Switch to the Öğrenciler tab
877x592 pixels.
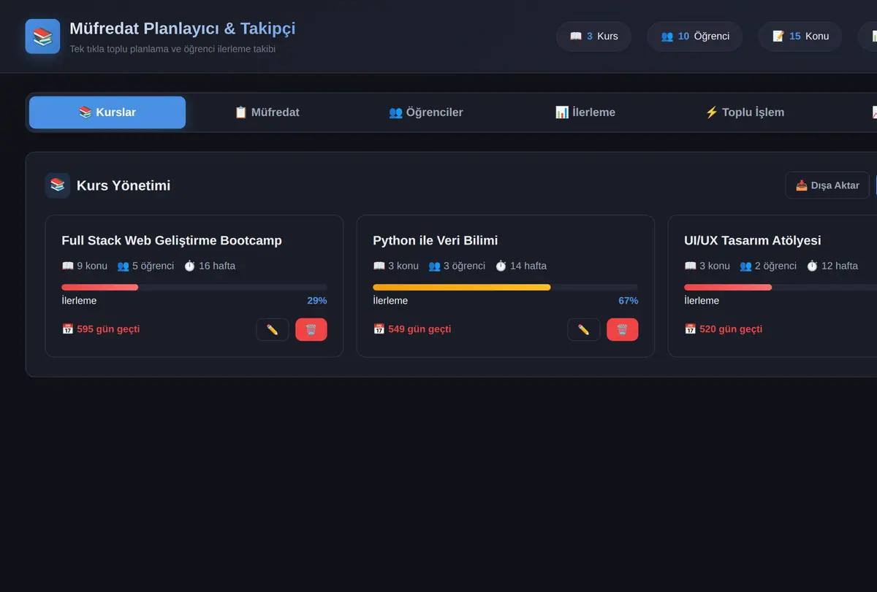click(x=426, y=112)
